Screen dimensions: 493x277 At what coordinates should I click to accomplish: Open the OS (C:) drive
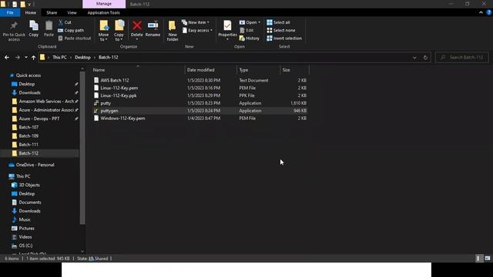25,245
